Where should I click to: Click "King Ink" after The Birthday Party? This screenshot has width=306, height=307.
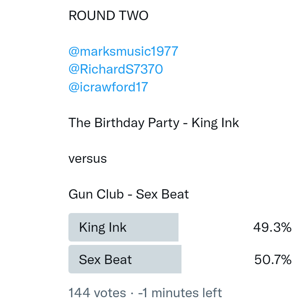[215, 123]
